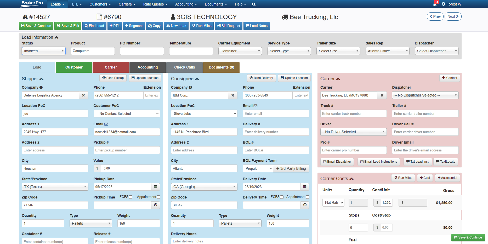This screenshot has width=488, height=244.
Task: Open the Rate Quotes menu
Action: coord(155,4)
